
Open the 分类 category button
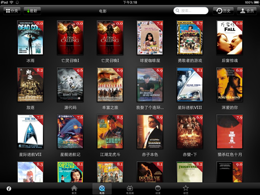(x=12, y=11)
